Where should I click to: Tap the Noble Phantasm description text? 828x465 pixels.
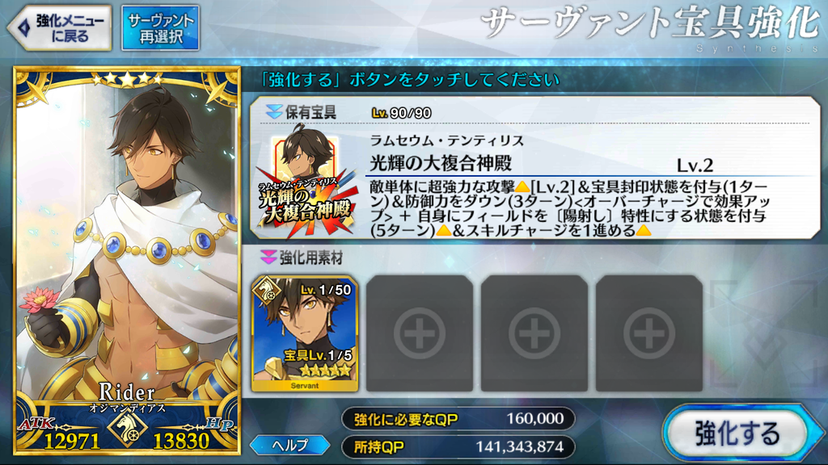click(x=568, y=209)
